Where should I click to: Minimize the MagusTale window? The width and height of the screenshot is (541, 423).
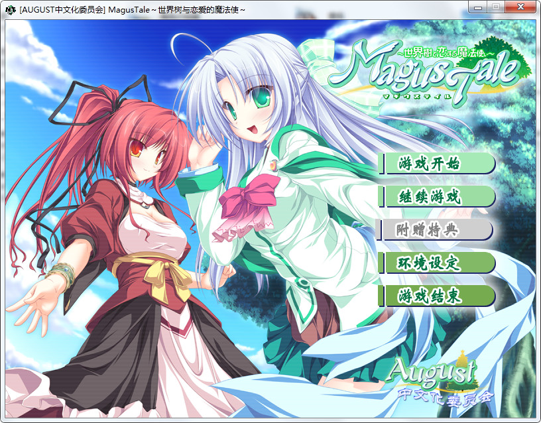pos(479,7)
